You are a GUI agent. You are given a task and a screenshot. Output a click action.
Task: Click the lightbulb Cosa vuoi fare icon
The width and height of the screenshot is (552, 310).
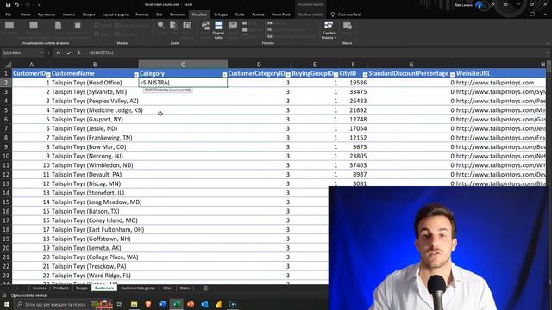333,15
